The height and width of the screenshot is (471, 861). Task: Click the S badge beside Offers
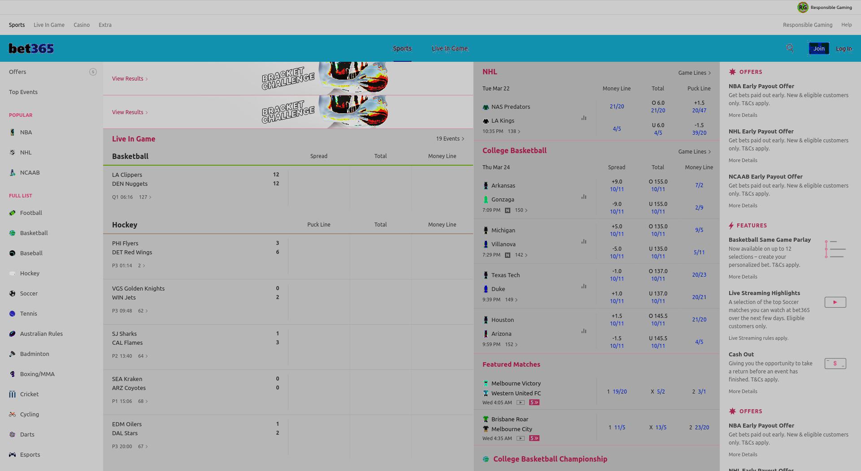(93, 72)
